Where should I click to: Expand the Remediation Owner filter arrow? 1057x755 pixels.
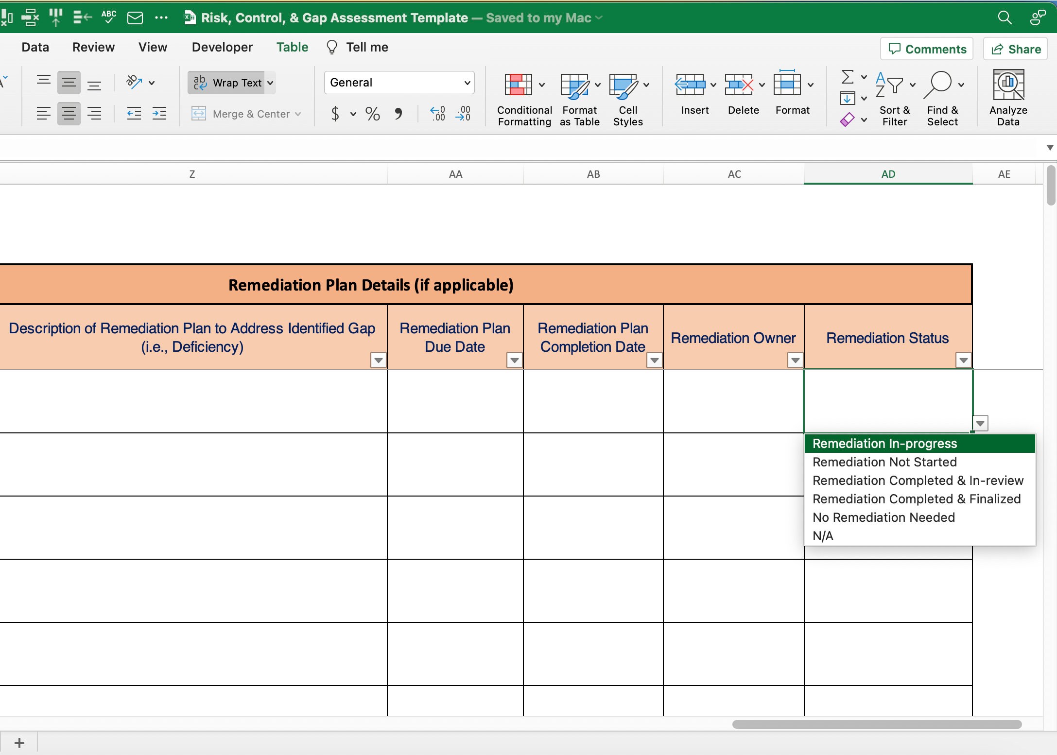pos(795,360)
